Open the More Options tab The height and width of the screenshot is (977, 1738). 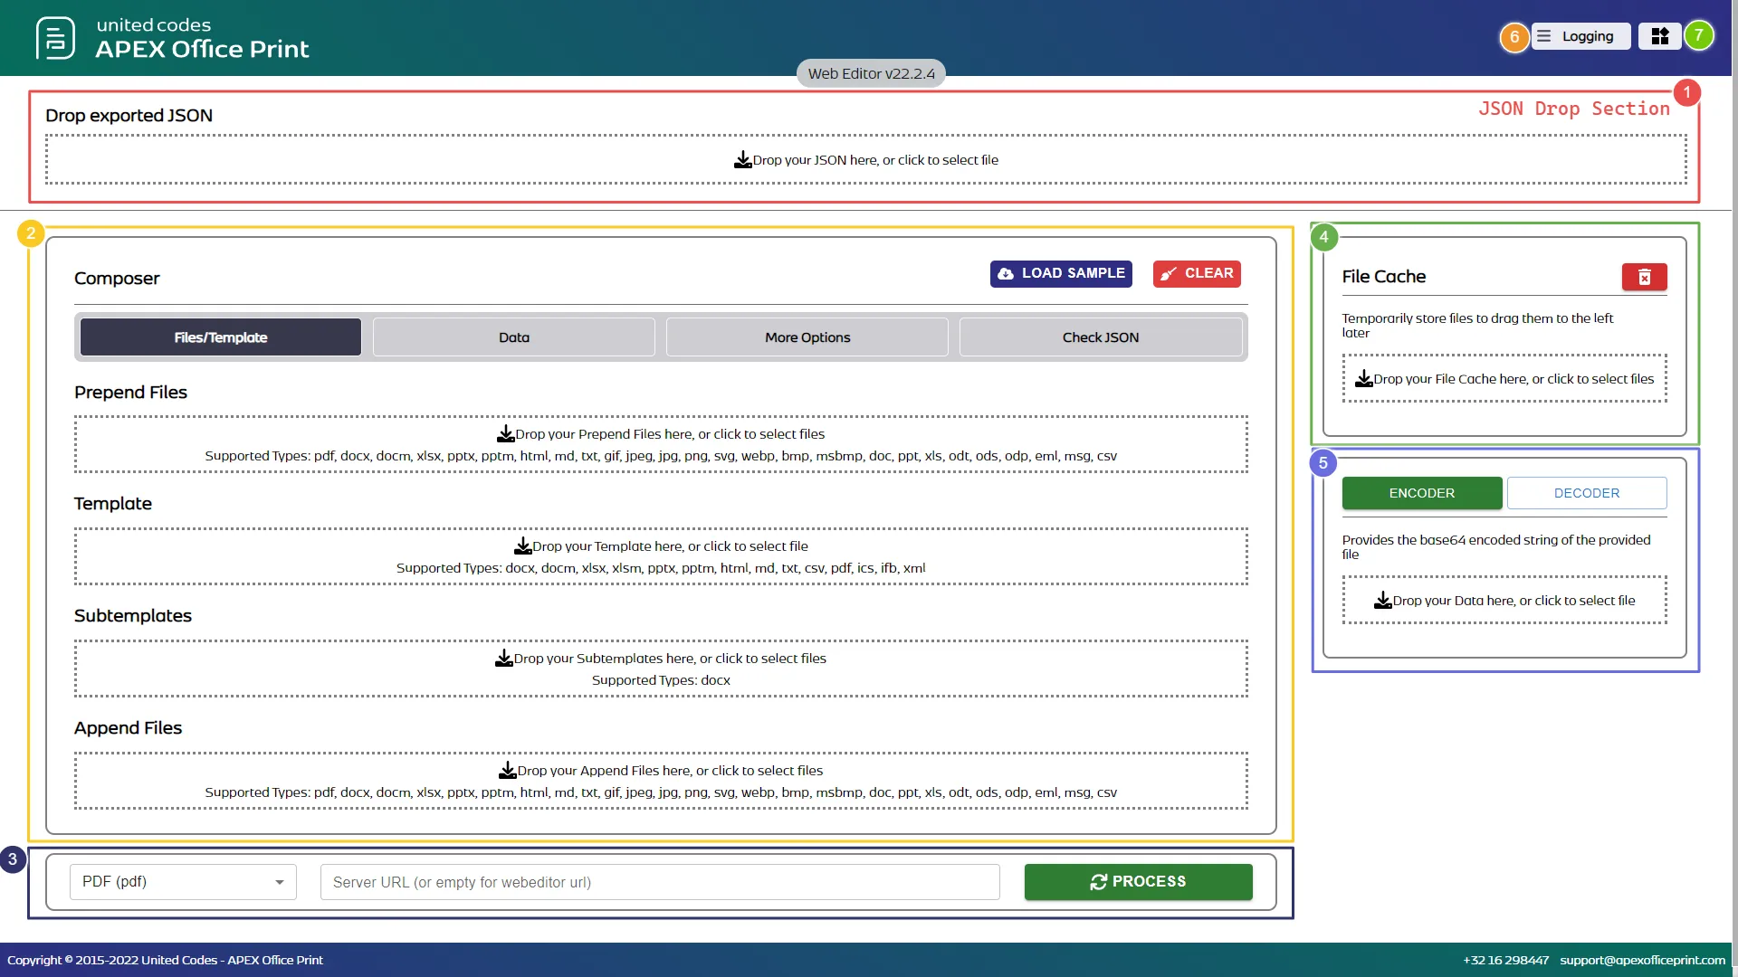pyautogui.click(x=807, y=337)
